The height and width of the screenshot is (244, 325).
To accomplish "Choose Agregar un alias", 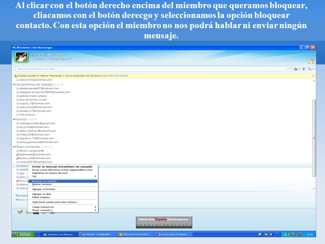I will (63, 194).
